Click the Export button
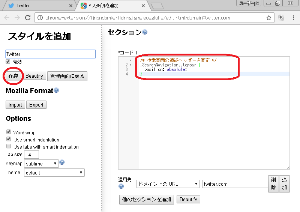This screenshot has height=212, width=300. pyautogui.click(x=36, y=105)
